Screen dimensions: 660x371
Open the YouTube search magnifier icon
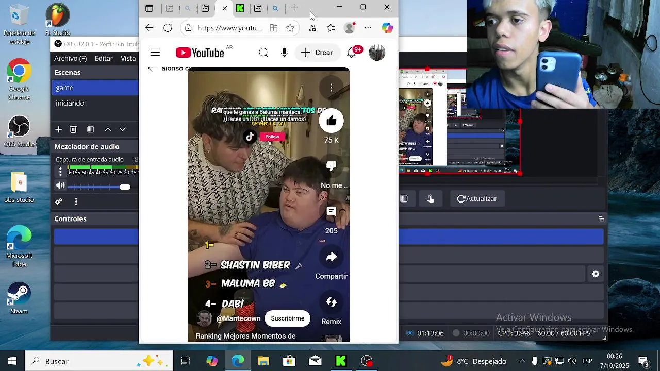click(263, 53)
